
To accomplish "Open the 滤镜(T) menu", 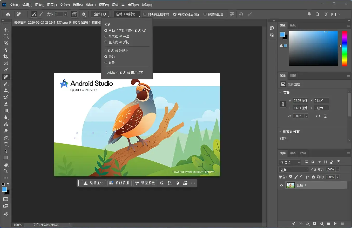I will click(91, 5).
